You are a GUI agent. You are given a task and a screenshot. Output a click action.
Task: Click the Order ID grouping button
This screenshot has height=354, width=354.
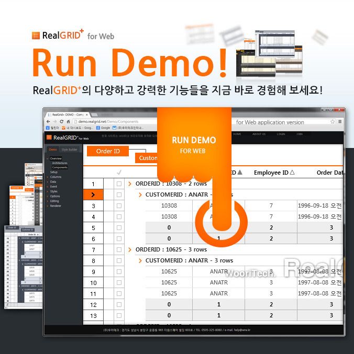pyautogui.click(x=108, y=151)
